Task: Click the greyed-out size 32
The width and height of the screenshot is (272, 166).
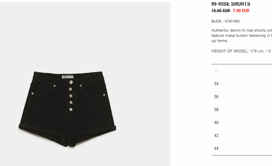Action: pyautogui.click(x=216, y=71)
